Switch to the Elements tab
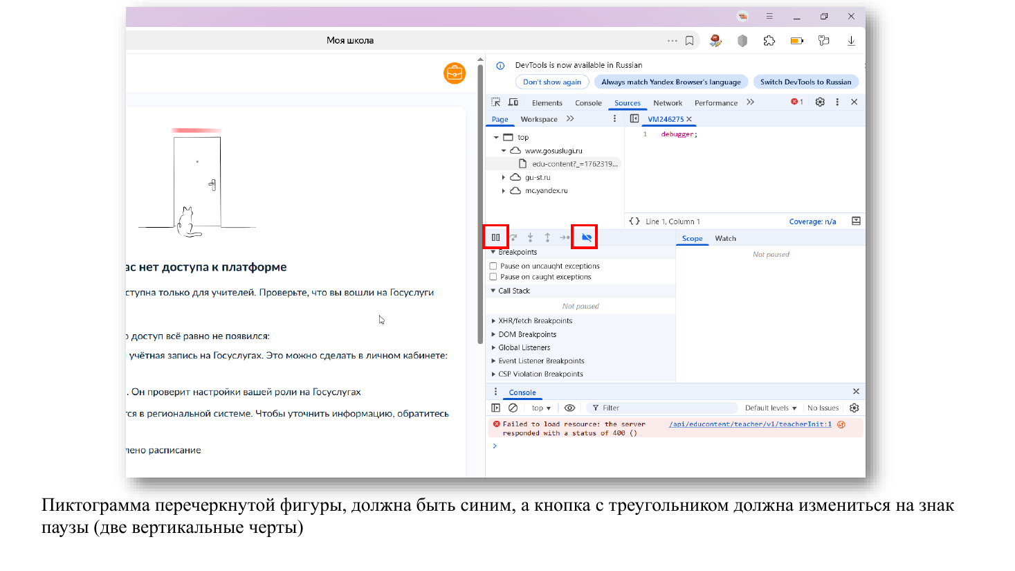1015x571 pixels. click(547, 103)
